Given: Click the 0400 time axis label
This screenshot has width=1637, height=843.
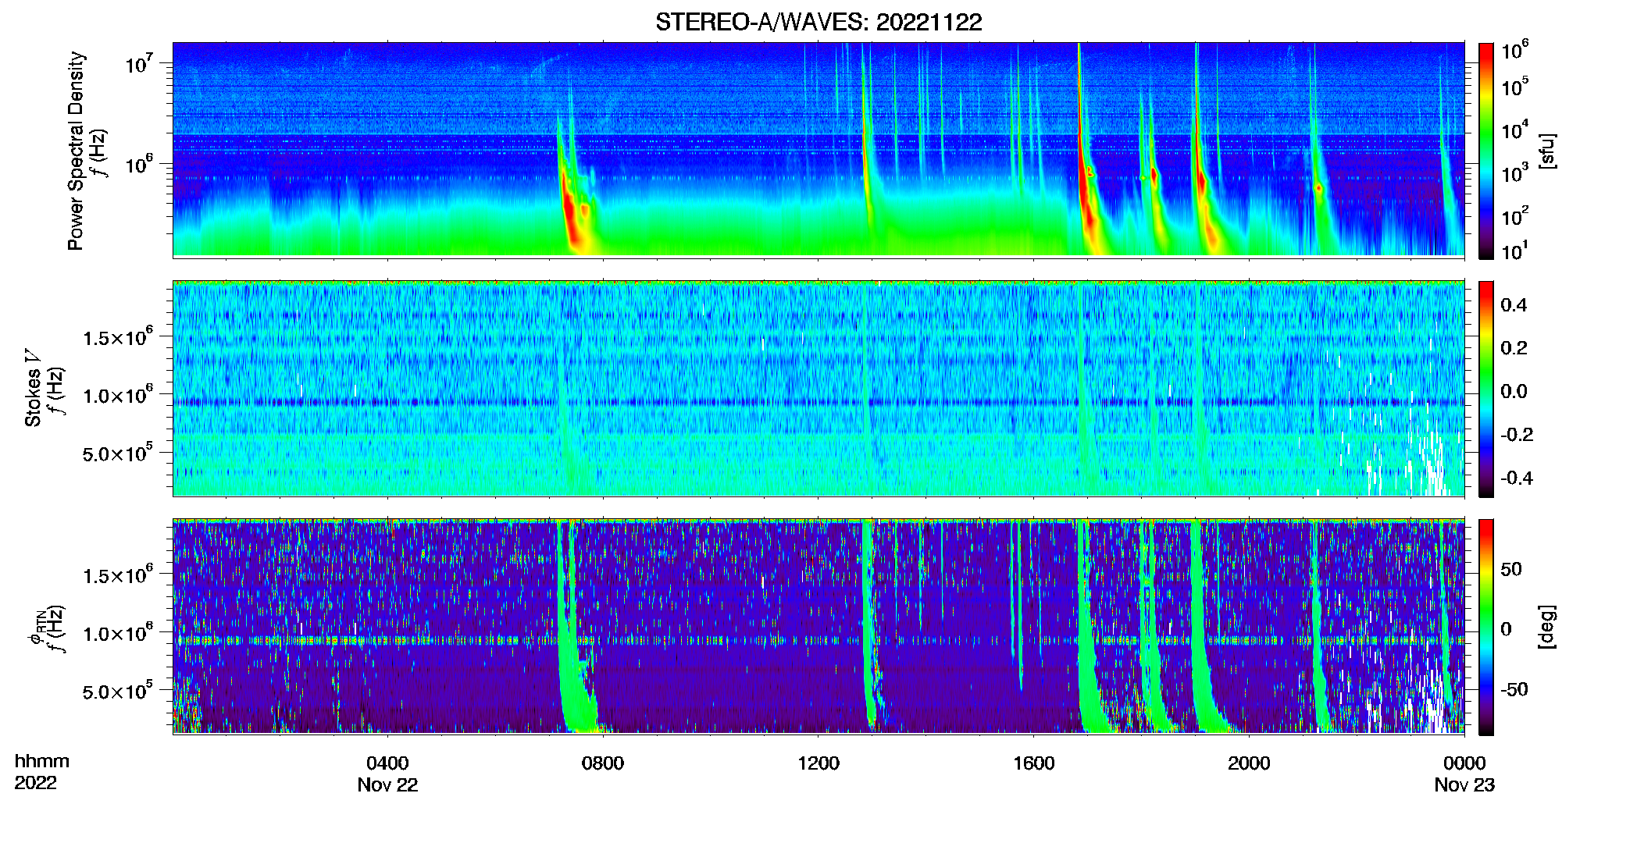Looking at the screenshot, I should tap(387, 763).
